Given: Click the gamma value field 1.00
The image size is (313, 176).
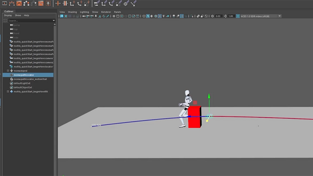Looking at the screenshot, I should click(x=231, y=16).
